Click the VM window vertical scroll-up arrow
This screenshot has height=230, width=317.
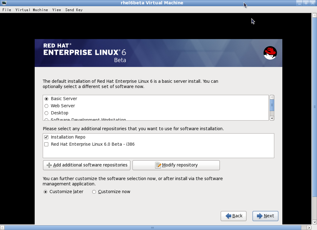click(x=315, y=15)
